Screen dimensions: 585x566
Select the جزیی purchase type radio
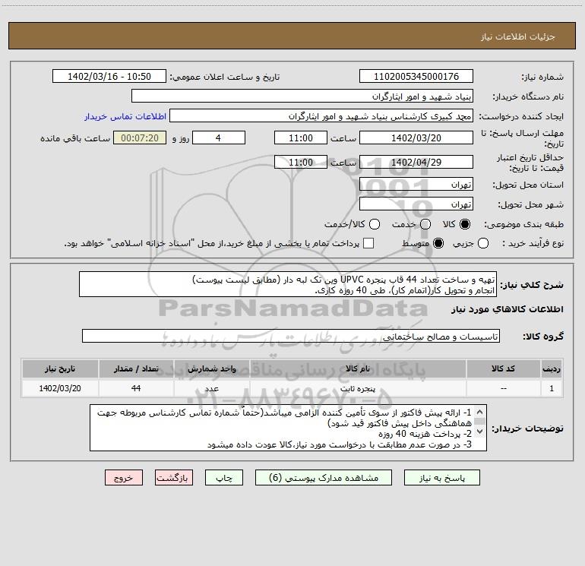click(483, 243)
